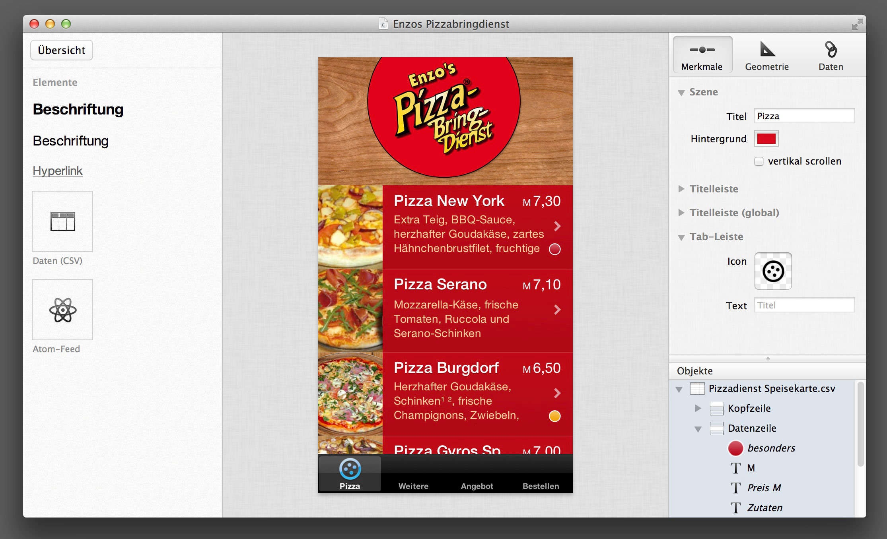The height and width of the screenshot is (539, 887).
Task: Click the price 7,10 text
Action: click(547, 285)
